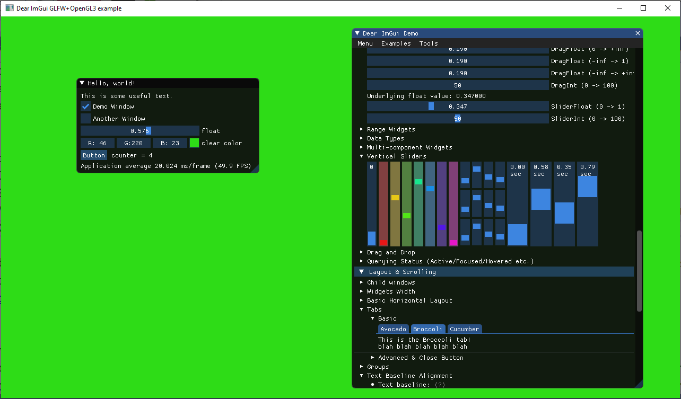This screenshot has height=399, width=681.
Task: Maximize the GLFW+OpenGL3 example window
Action: (x=643, y=8)
